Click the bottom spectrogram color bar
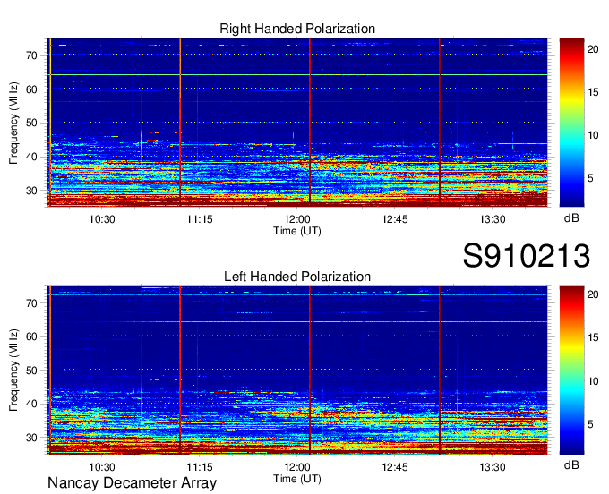 pyautogui.click(x=571, y=370)
